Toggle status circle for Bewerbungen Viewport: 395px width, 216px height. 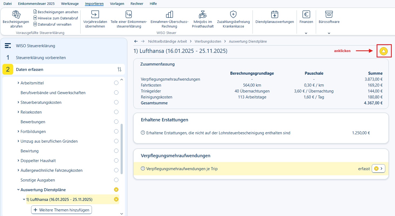point(116,122)
